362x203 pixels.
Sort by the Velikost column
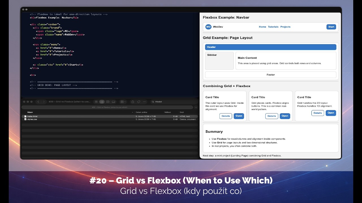(x=168, y=112)
